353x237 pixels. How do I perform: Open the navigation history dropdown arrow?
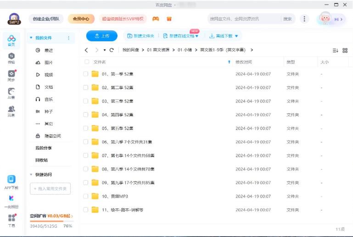point(105,50)
